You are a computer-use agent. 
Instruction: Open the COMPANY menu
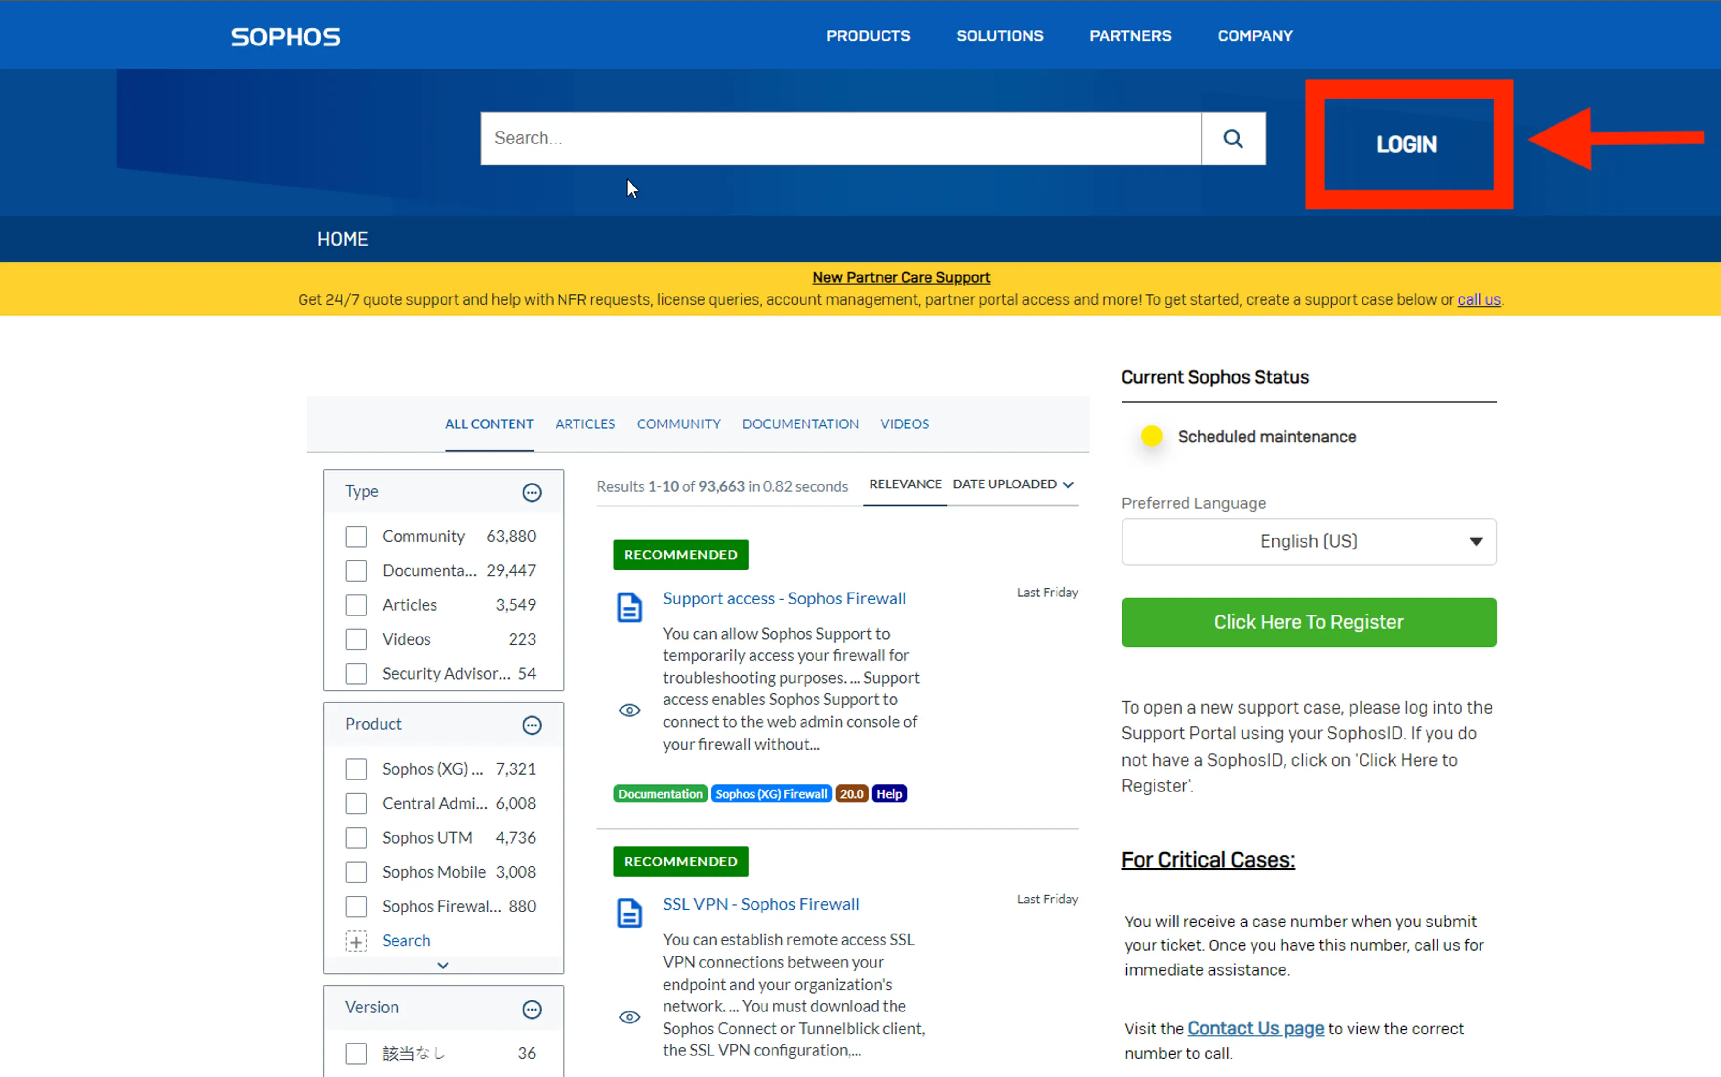point(1254,35)
